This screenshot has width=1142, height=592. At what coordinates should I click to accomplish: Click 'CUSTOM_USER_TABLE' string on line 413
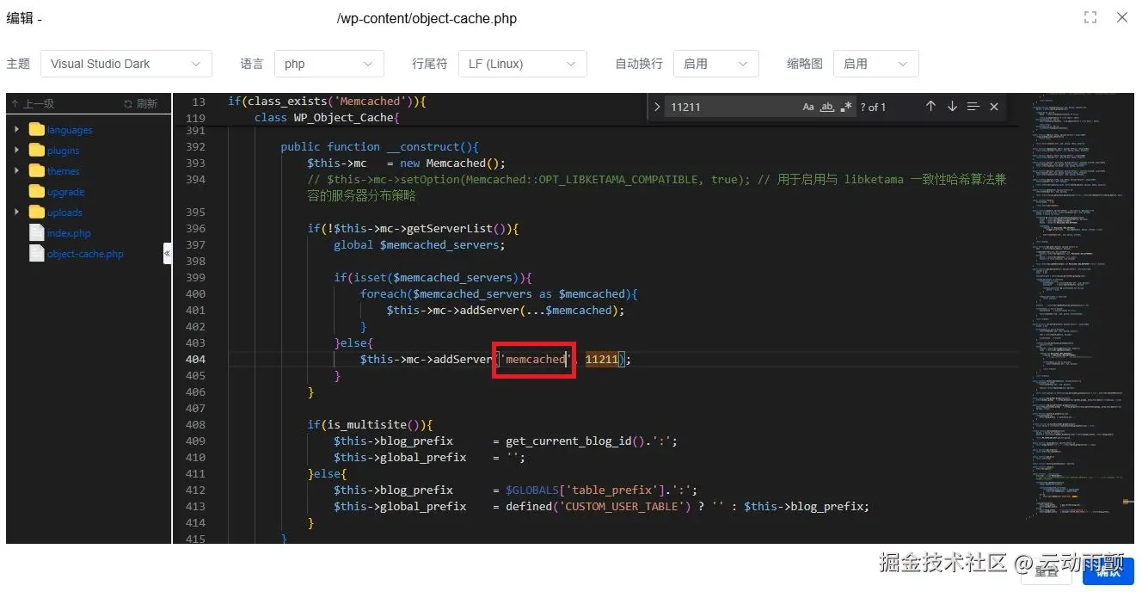pos(624,506)
